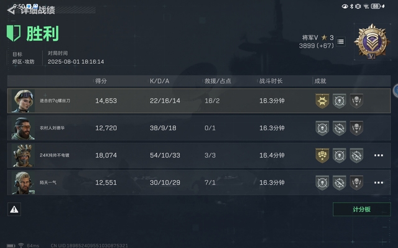Select the gold achievement badge for 24K纯帅不电镀

pyautogui.click(x=322, y=155)
